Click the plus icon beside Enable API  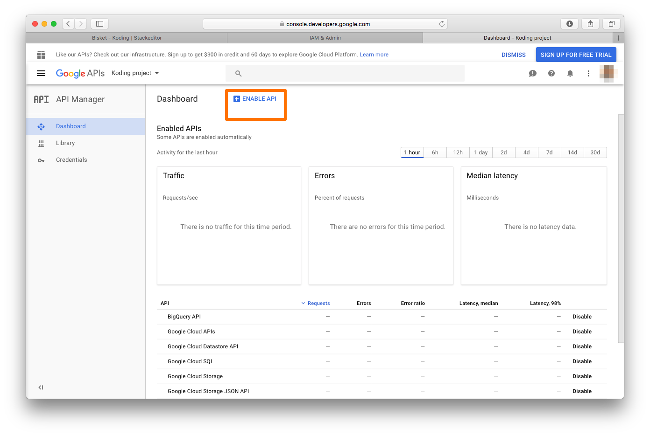pos(237,99)
